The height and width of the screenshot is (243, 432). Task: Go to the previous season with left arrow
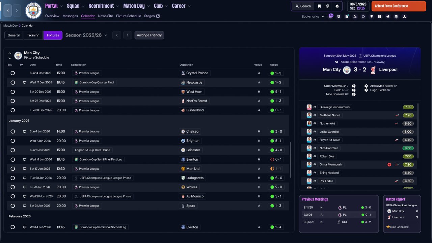(x=116, y=35)
